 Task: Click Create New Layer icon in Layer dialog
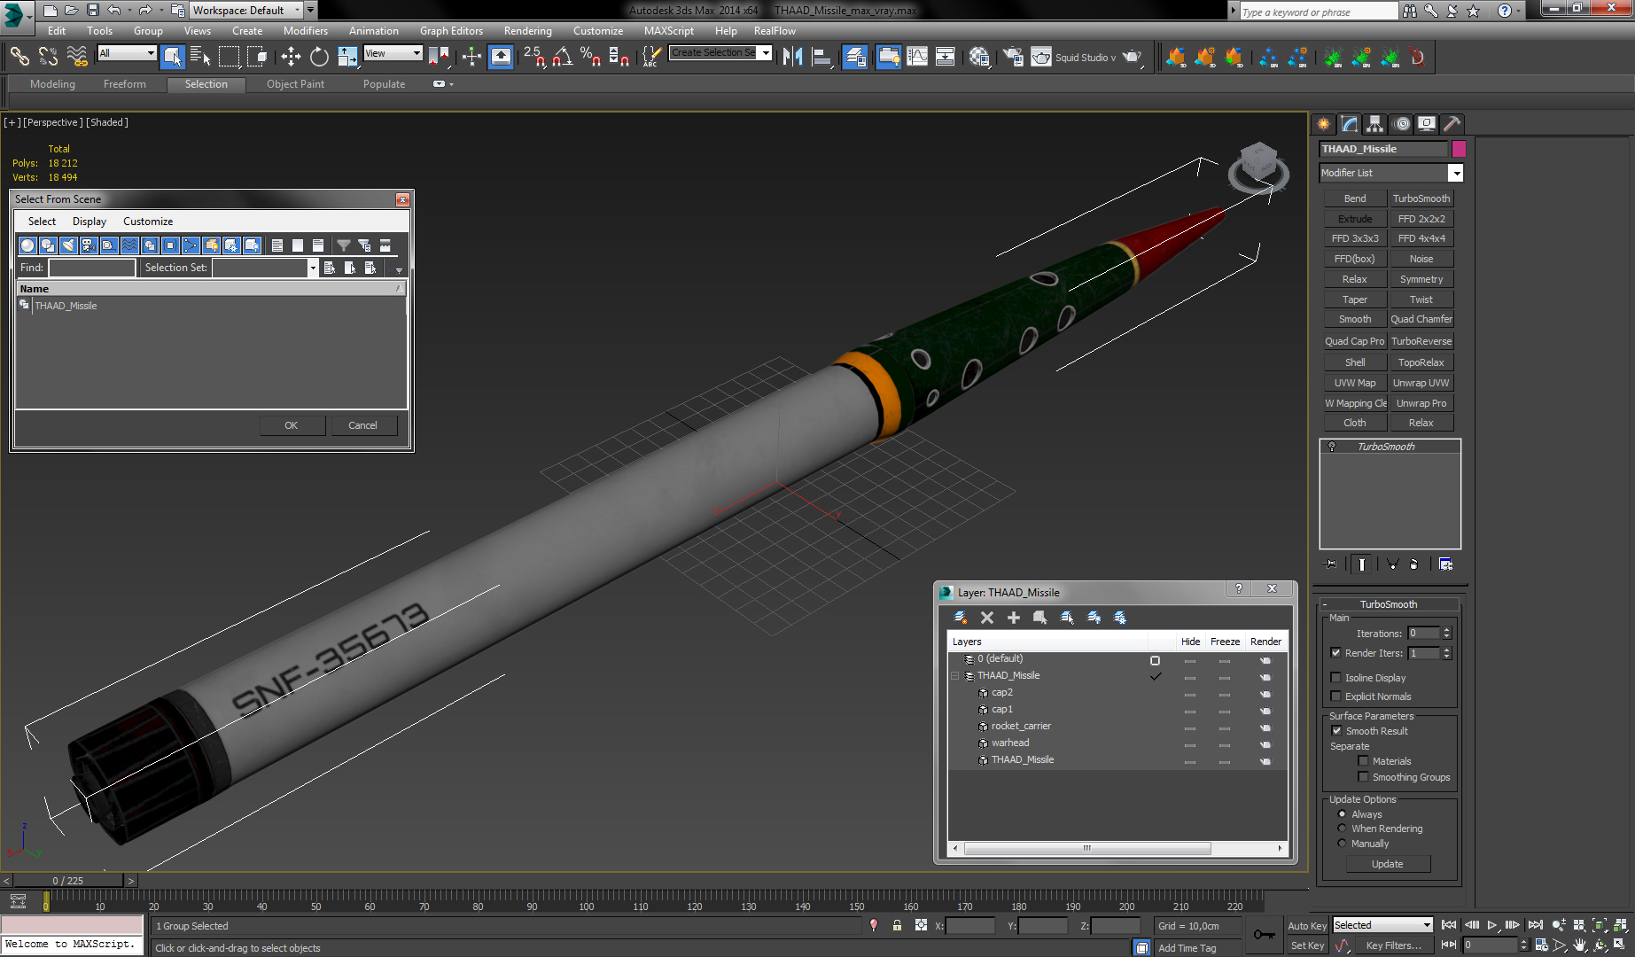point(960,618)
